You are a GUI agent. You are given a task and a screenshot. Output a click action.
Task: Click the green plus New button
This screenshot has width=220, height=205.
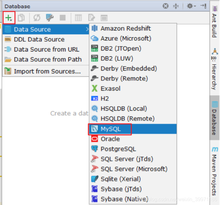[9, 18]
